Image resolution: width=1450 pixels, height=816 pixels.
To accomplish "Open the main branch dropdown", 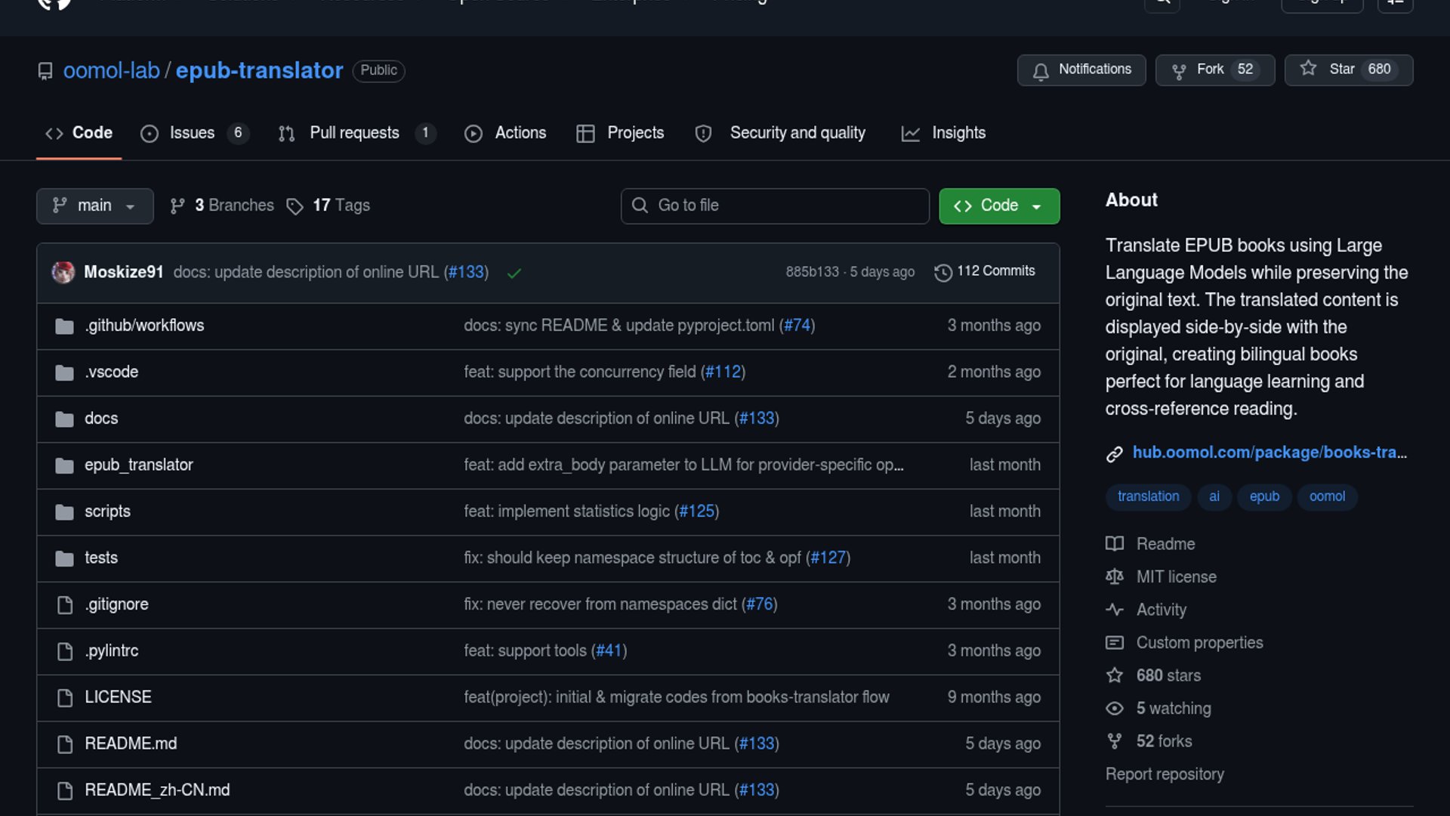I will pos(94,206).
